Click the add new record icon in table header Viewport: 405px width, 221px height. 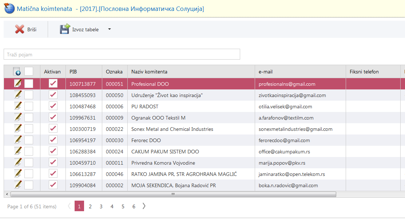pos(17,71)
